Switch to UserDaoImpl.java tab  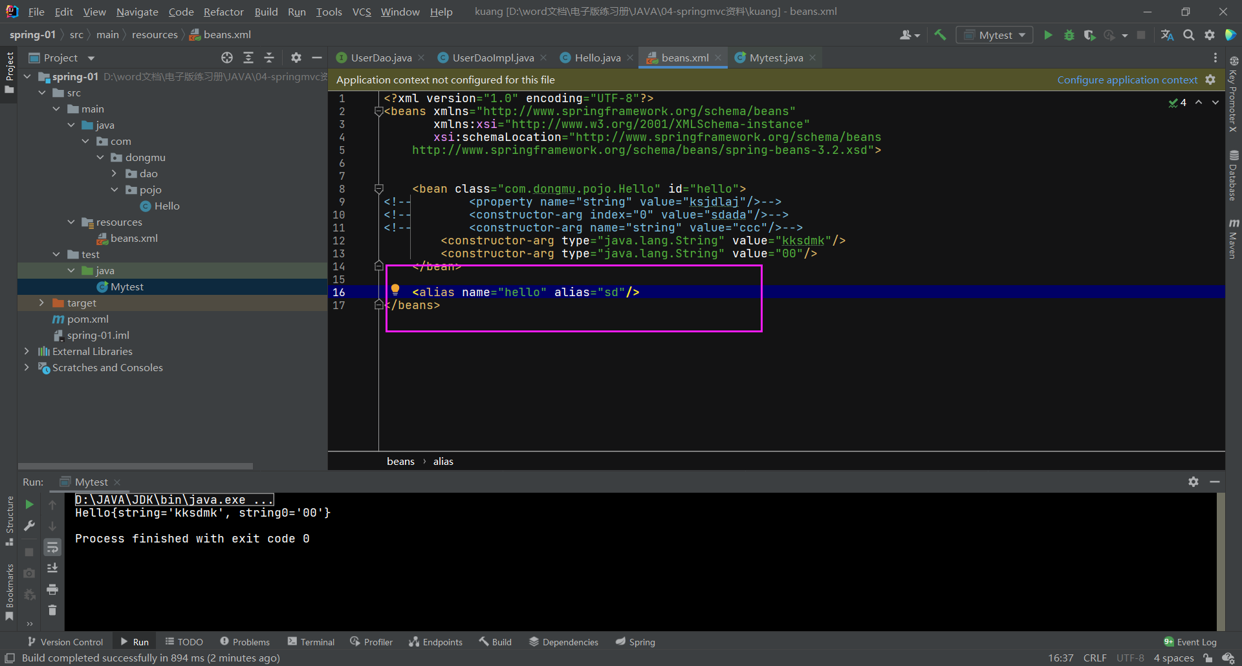pos(493,58)
